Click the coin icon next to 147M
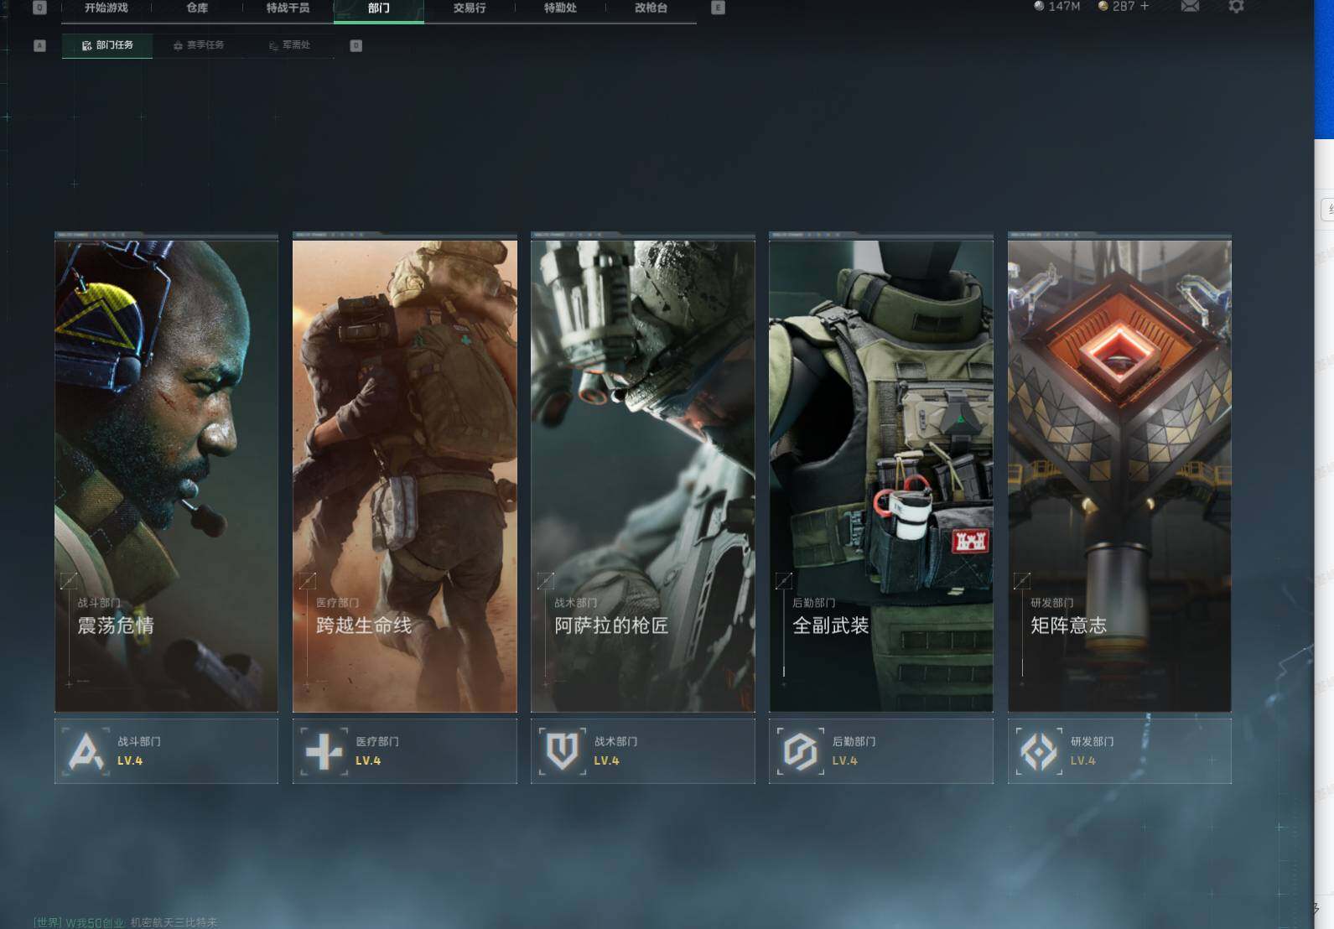Viewport: 1334px width, 929px height. 1040,6
